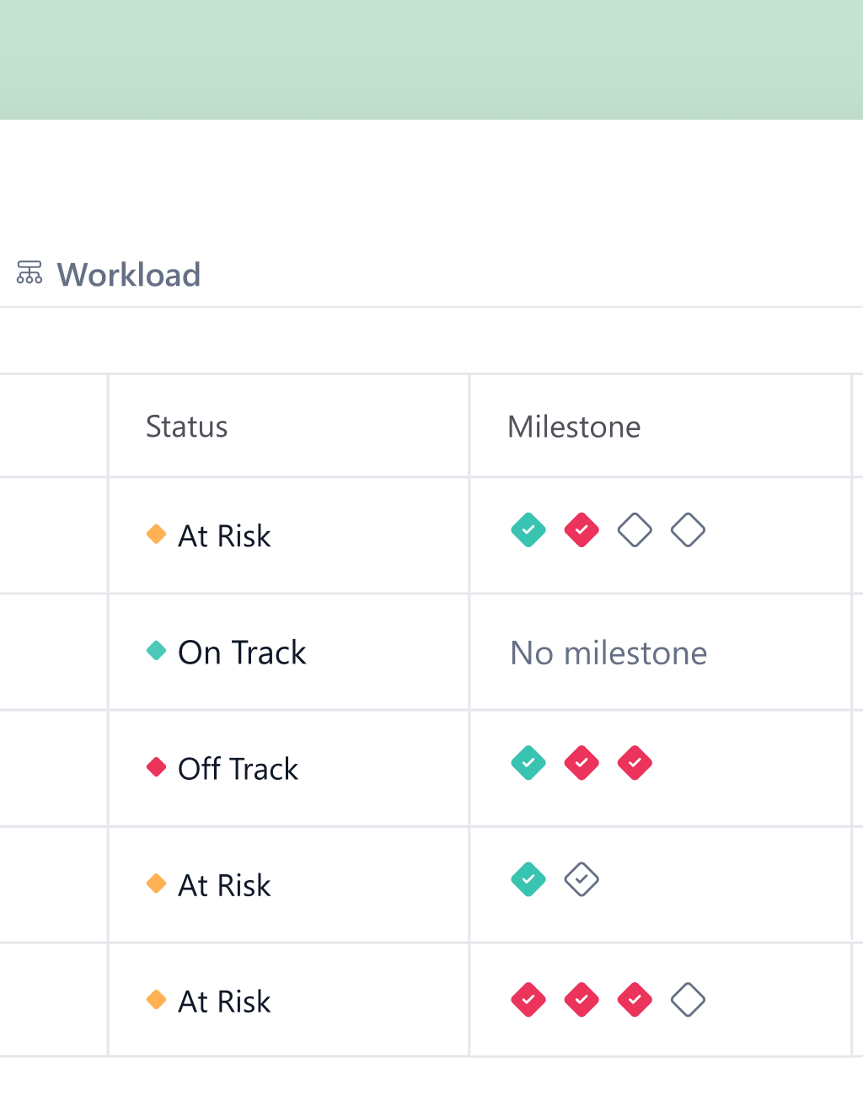
Task: Click the first red milestone in last row
Action: (x=528, y=1000)
